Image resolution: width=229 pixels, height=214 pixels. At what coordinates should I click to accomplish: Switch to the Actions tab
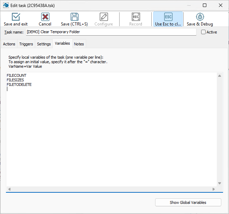pyautogui.click(x=9, y=44)
